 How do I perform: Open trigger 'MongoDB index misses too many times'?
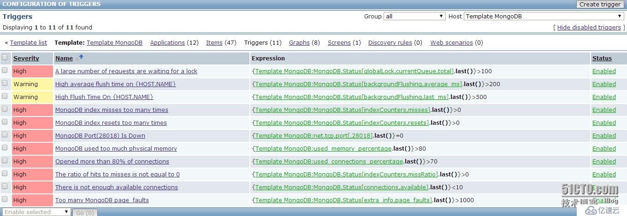point(112,110)
